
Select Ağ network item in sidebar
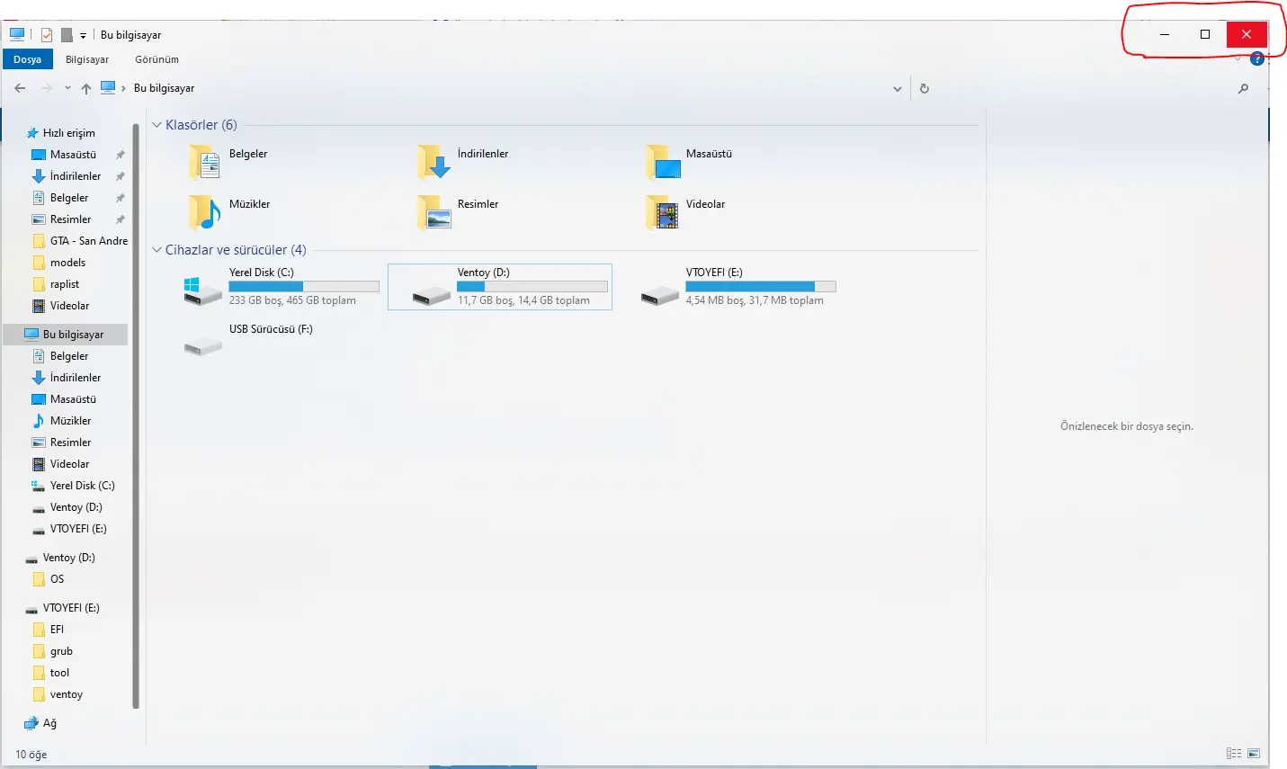tap(49, 723)
